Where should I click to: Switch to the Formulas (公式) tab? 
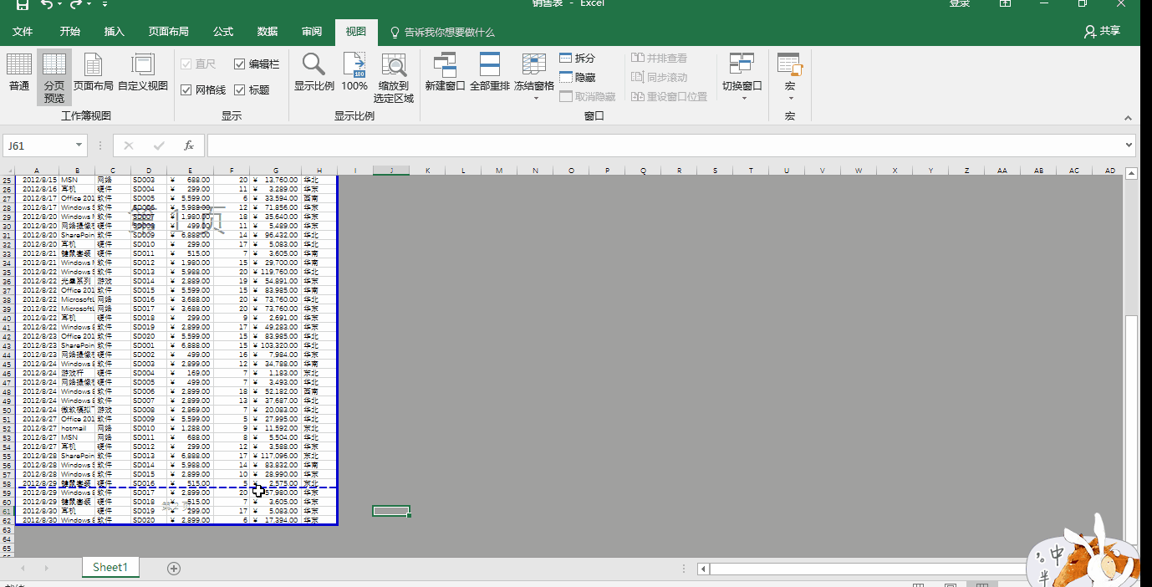(x=223, y=32)
